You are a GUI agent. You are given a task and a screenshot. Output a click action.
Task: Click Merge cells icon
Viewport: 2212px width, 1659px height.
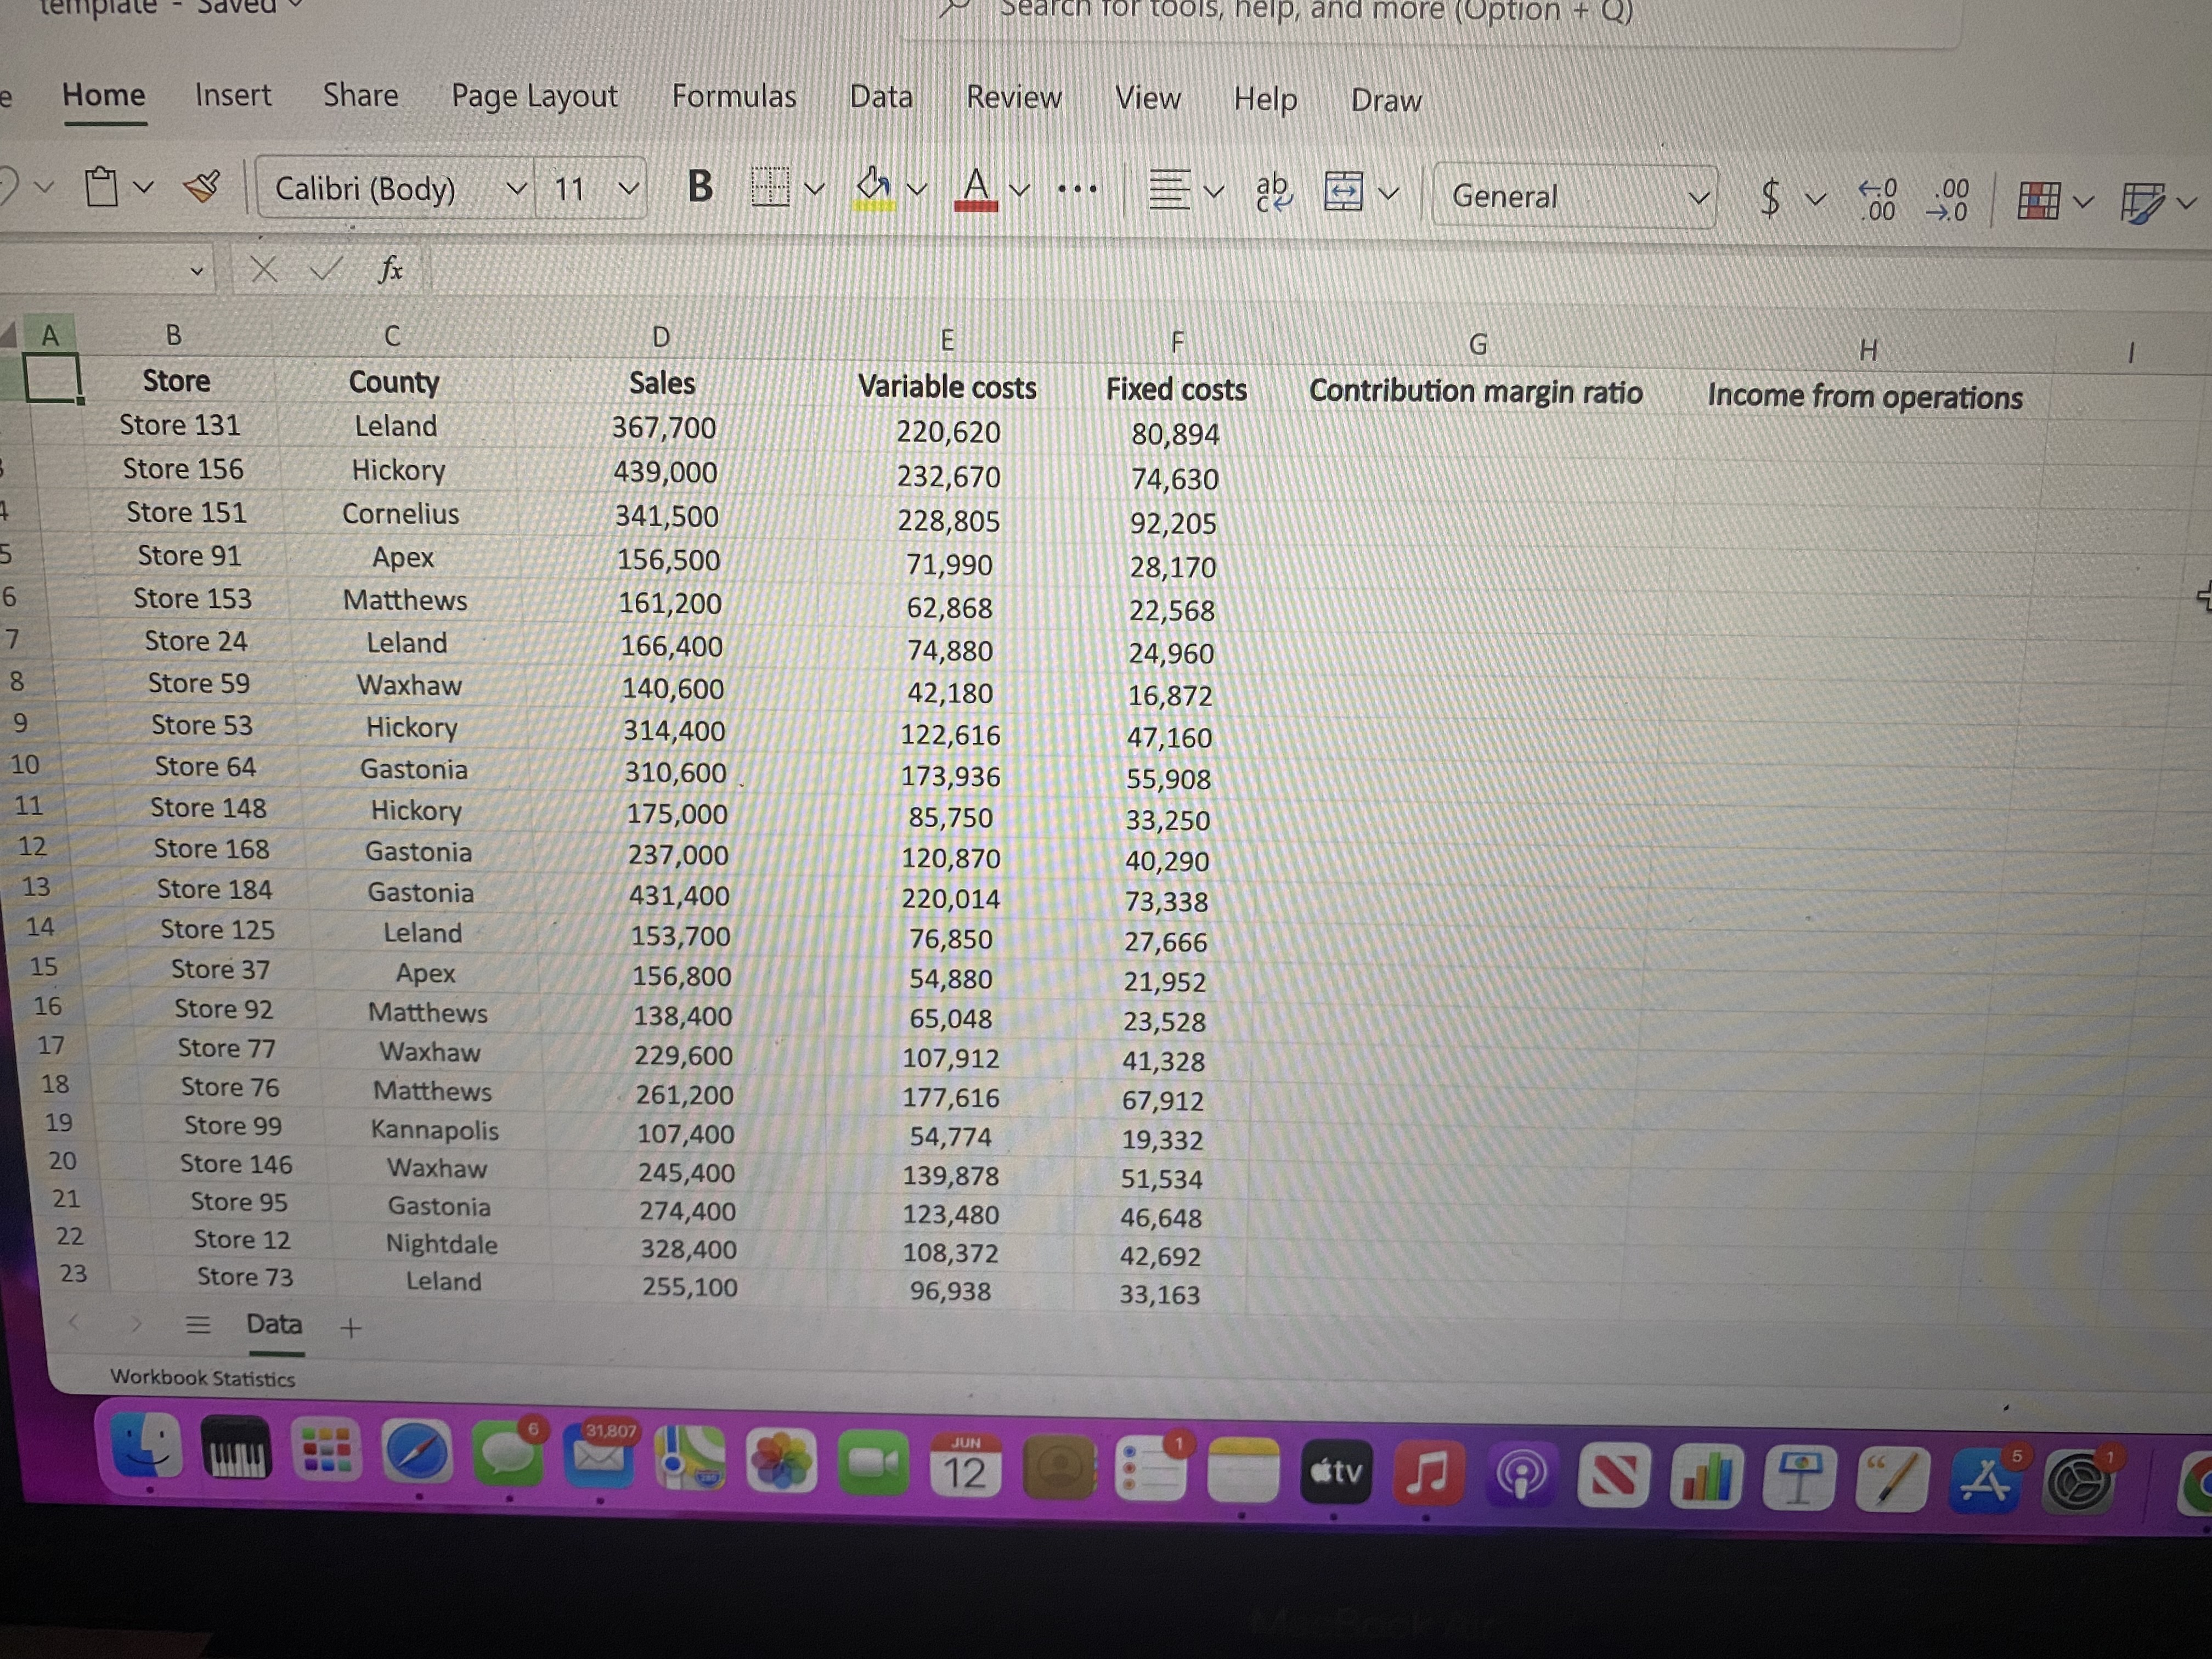click(1343, 191)
